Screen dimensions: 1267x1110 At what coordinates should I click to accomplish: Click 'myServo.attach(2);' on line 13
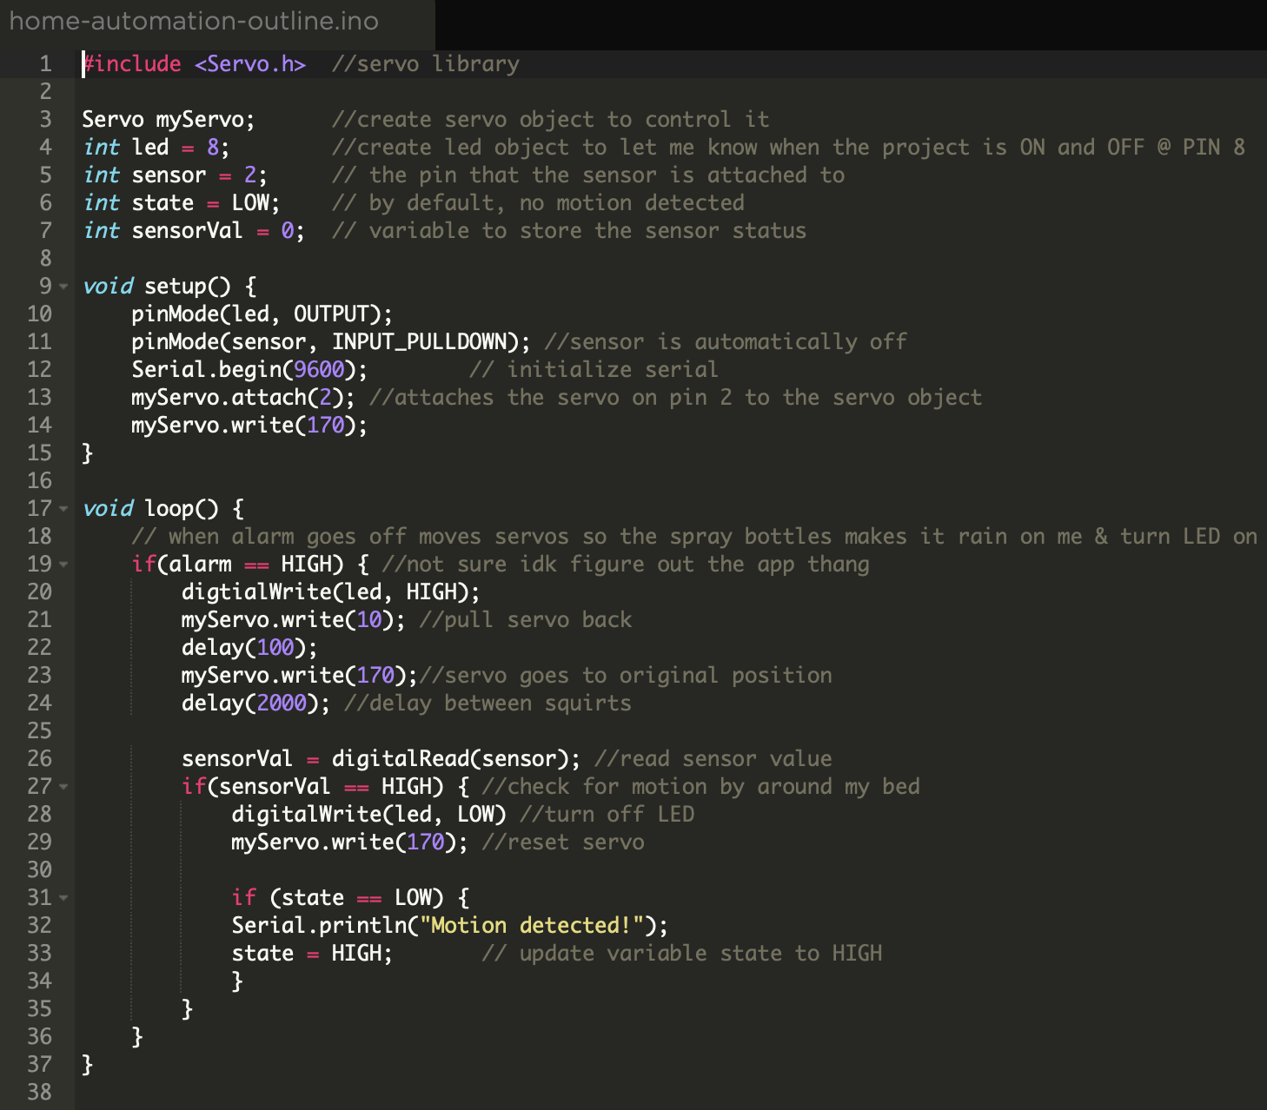coord(243,398)
